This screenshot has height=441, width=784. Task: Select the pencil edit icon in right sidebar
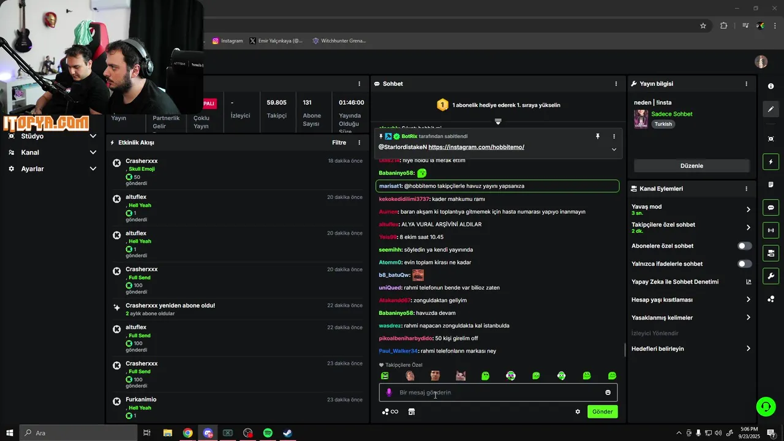pos(771,109)
